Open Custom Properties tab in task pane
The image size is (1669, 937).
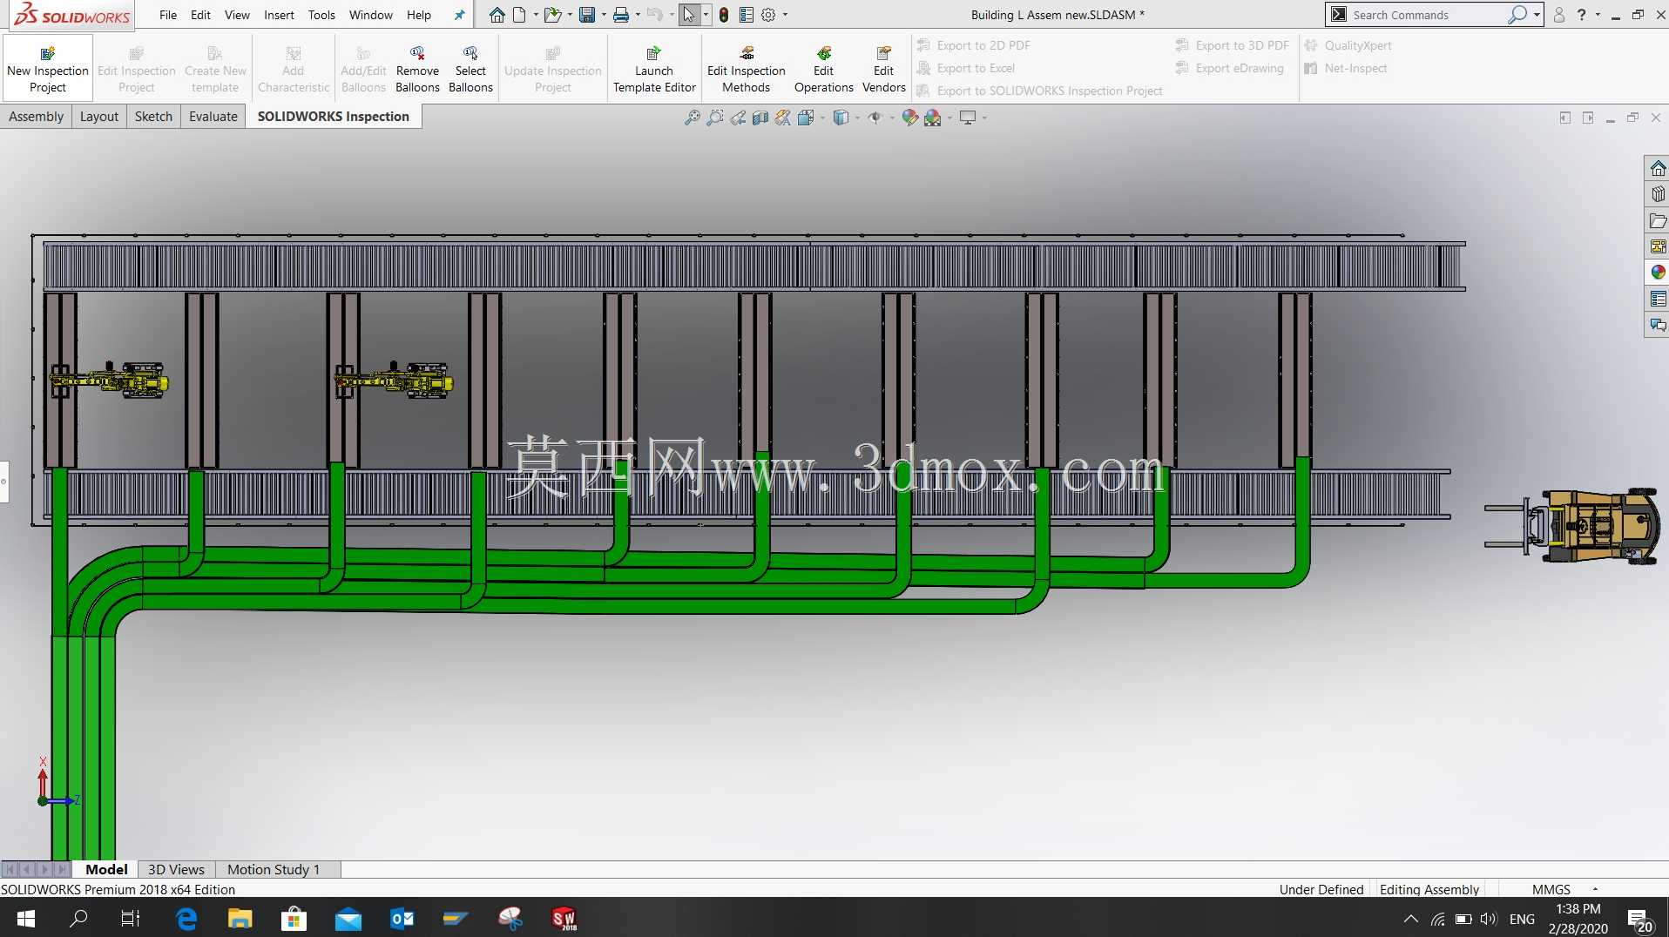[x=1658, y=299]
